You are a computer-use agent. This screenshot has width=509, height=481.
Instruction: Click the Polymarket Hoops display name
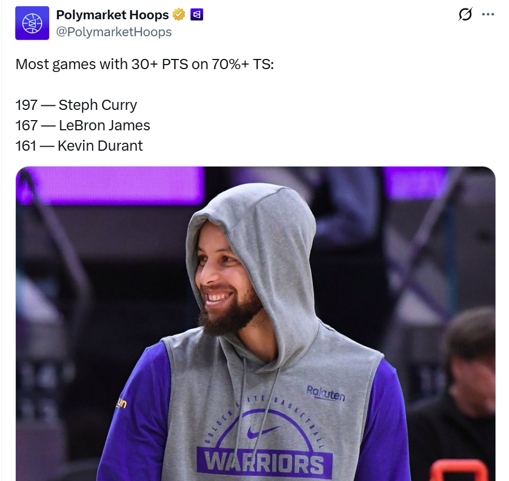click(113, 15)
